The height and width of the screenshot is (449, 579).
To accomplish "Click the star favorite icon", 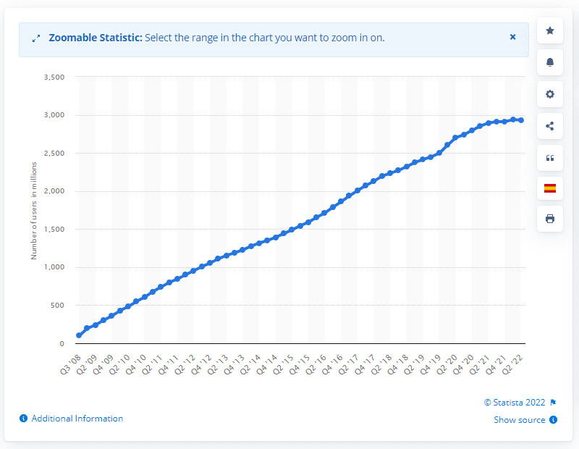I will pyautogui.click(x=550, y=30).
